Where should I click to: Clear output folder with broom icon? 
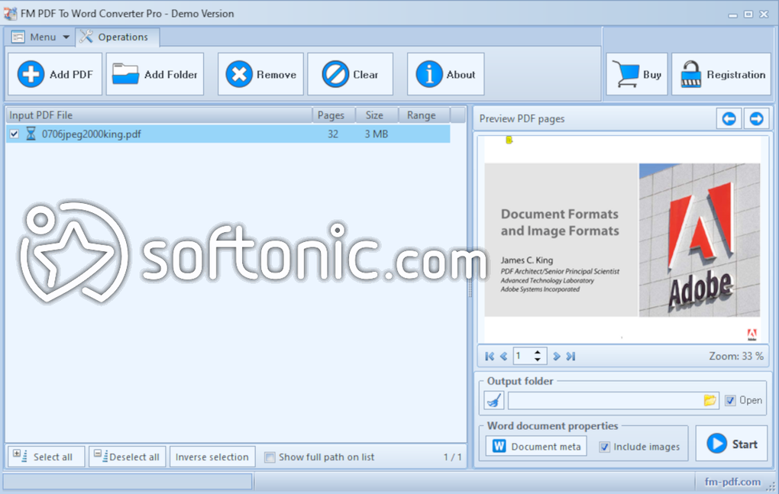coord(494,400)
